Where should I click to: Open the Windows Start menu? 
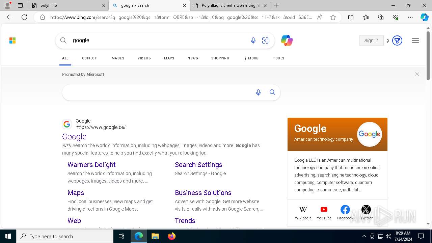point(8,236)
